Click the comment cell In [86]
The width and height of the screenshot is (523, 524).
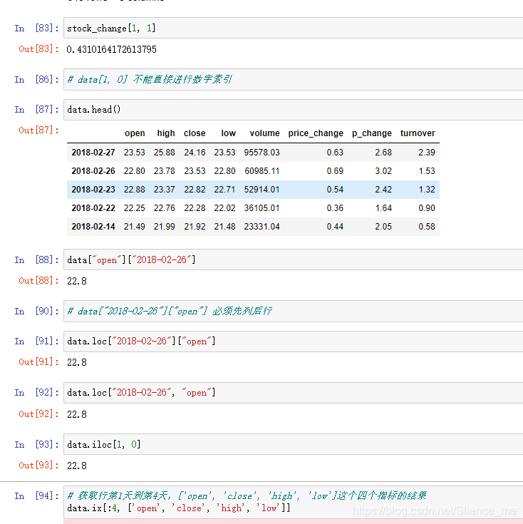pos(294,80)
